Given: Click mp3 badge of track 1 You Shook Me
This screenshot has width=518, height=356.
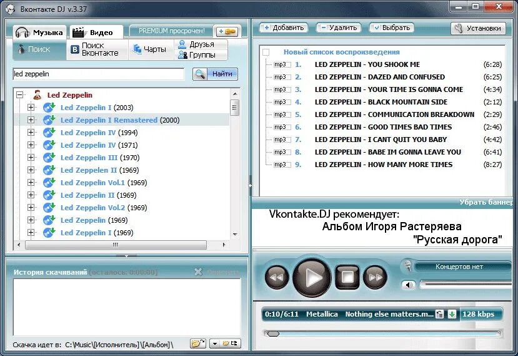Looking at the screenshot, I should (x=282, y=64).
